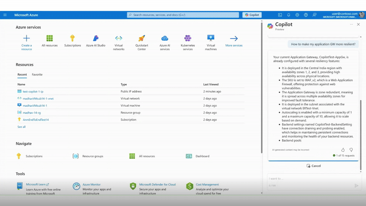
Task: Click the Create a resource plus icon
Action: point(27,38)
